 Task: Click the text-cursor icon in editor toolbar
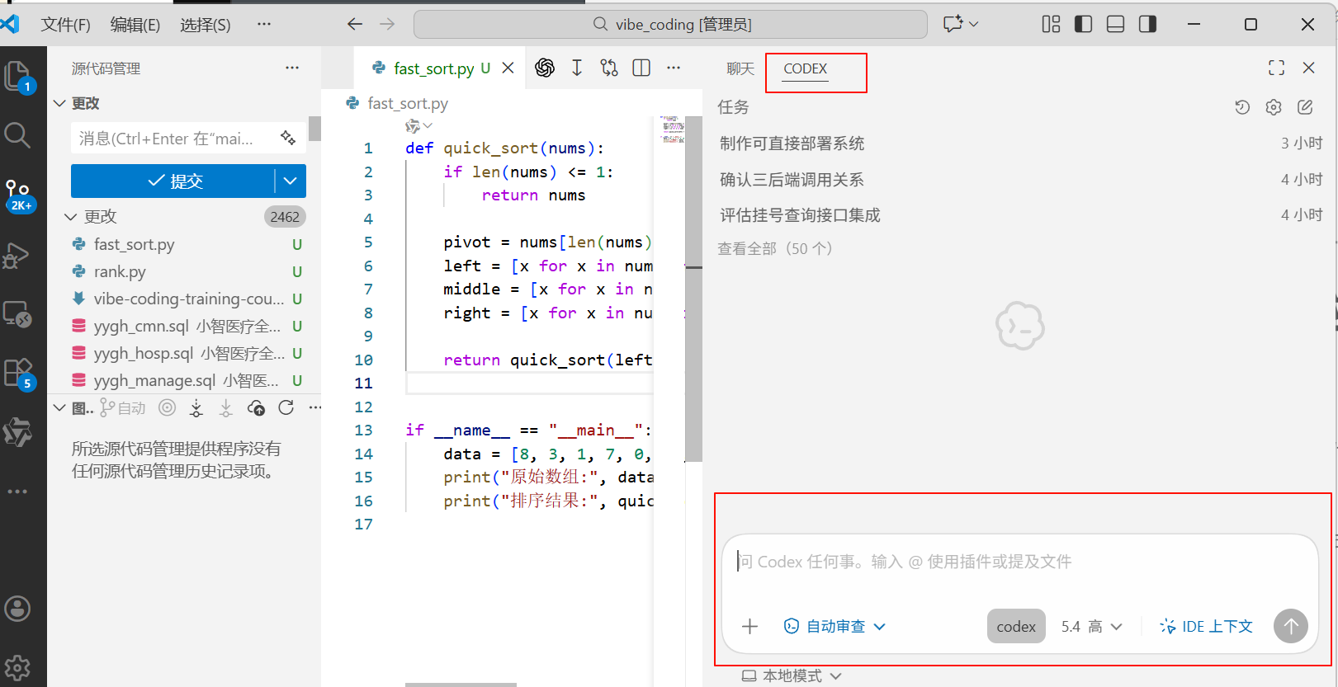[577, 68]
